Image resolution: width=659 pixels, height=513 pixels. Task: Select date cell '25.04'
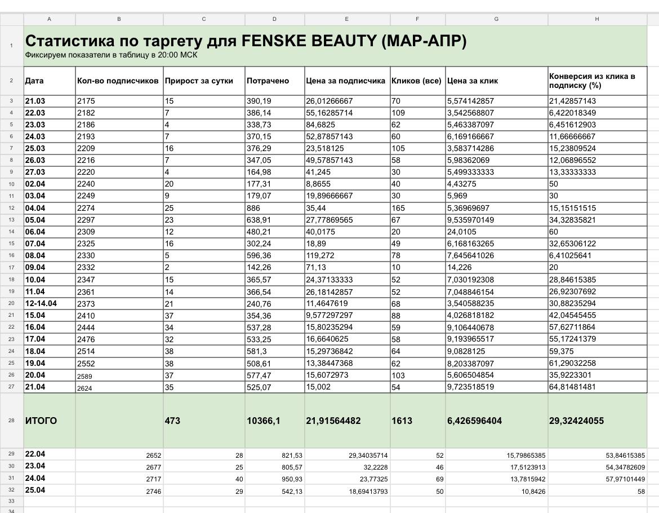pos(50,490)
